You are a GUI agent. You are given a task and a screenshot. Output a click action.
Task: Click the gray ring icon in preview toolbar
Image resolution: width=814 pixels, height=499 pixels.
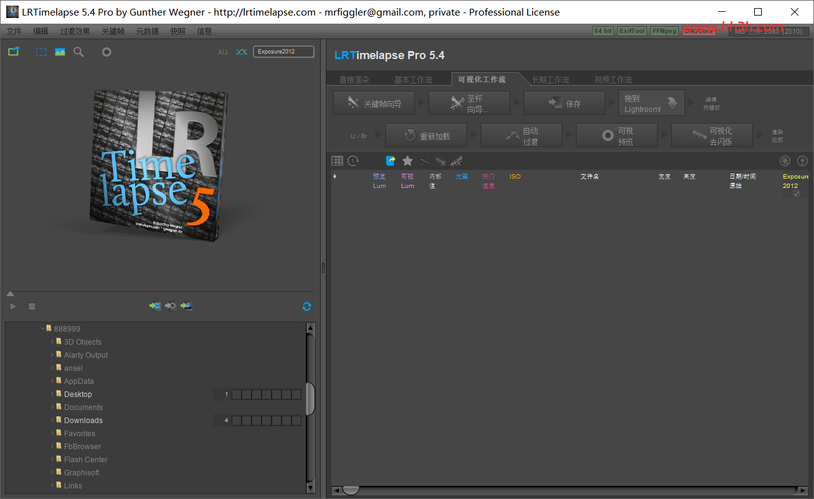[x=106, y=52]
